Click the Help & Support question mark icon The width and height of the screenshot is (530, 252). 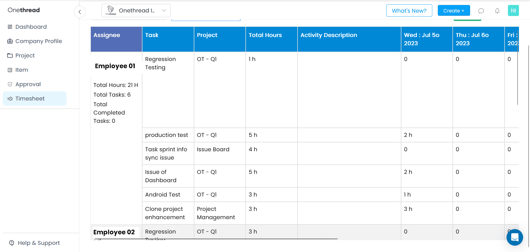tap(11, 243)
